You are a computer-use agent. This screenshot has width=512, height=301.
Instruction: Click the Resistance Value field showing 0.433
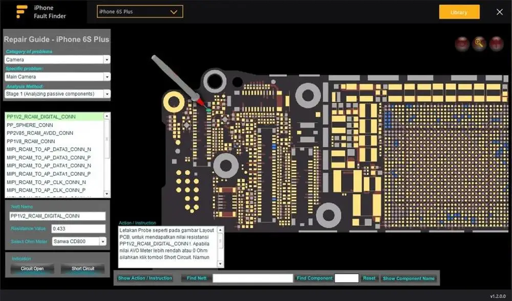point(79,228)
